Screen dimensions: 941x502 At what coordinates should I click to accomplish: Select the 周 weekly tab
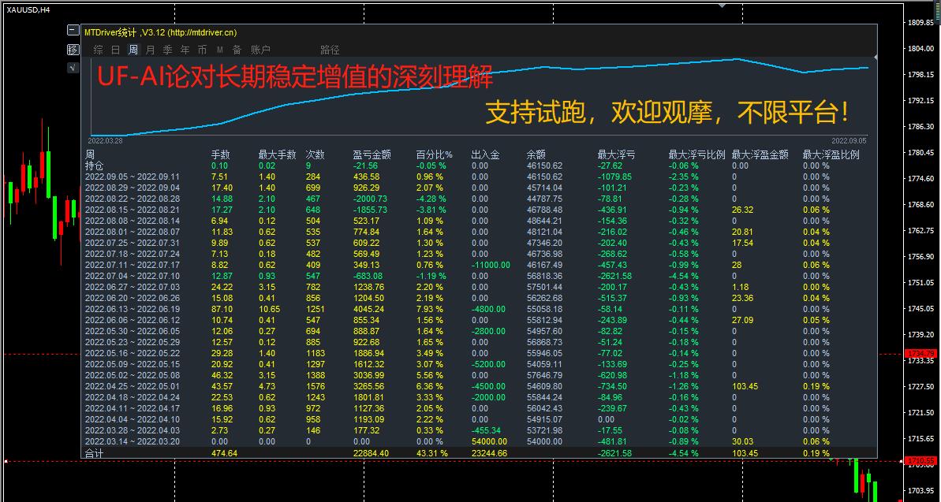pyautogui.click(x=133, y=50)
